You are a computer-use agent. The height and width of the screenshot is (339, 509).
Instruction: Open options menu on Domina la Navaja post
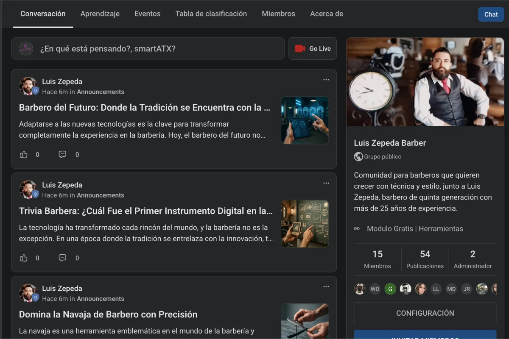coord(326,286)
